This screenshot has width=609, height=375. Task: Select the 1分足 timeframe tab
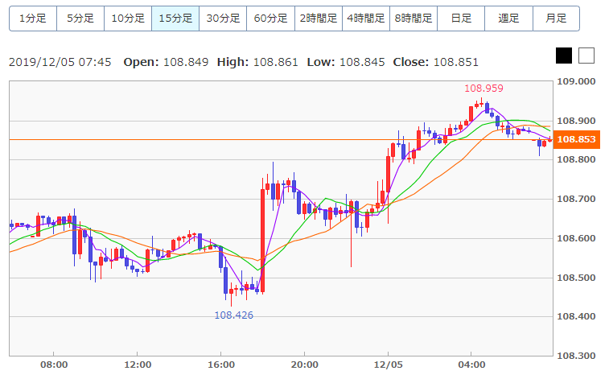[x=33, y=19]
